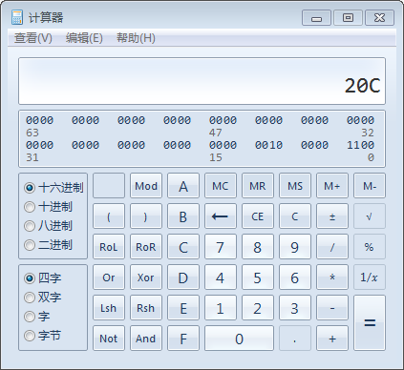The width and height of the screenshot is (404, 370).
Task: Click the Rsh shift right button
Action: [x=146, y=308]
